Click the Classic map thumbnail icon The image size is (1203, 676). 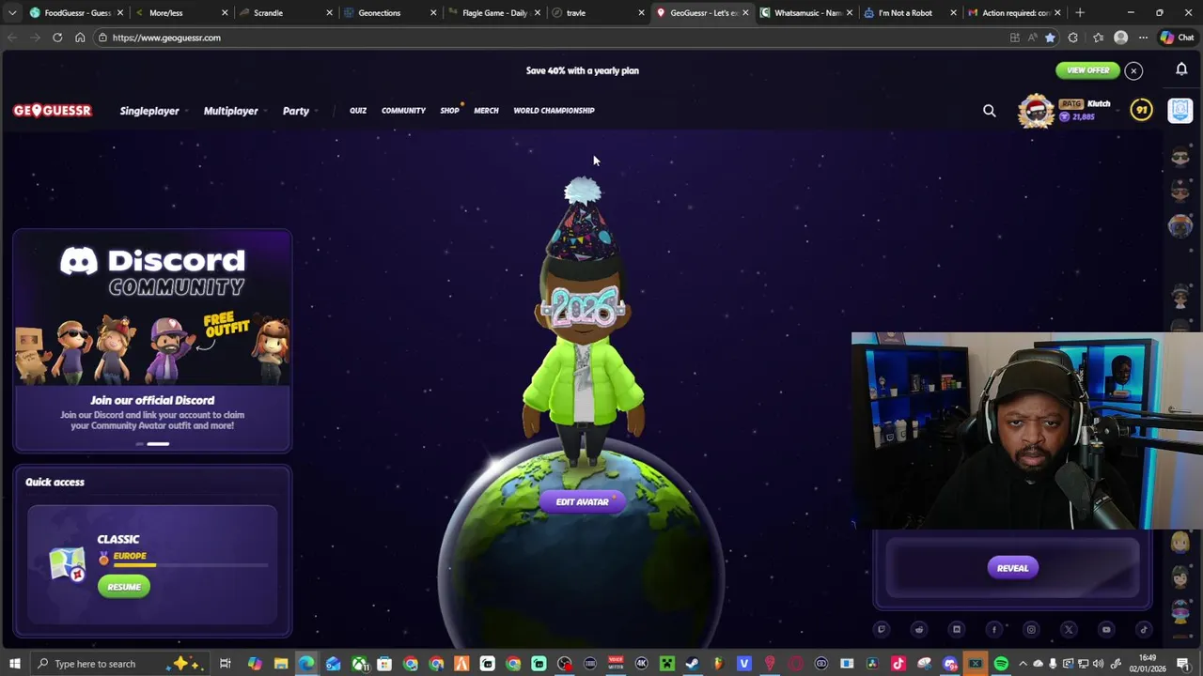pos(68,563)
